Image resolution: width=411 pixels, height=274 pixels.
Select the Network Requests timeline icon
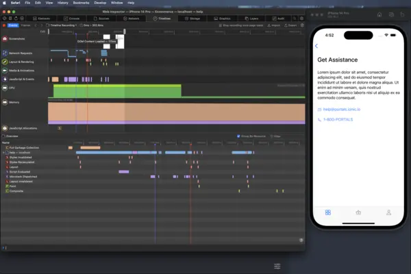pos(5,52)
